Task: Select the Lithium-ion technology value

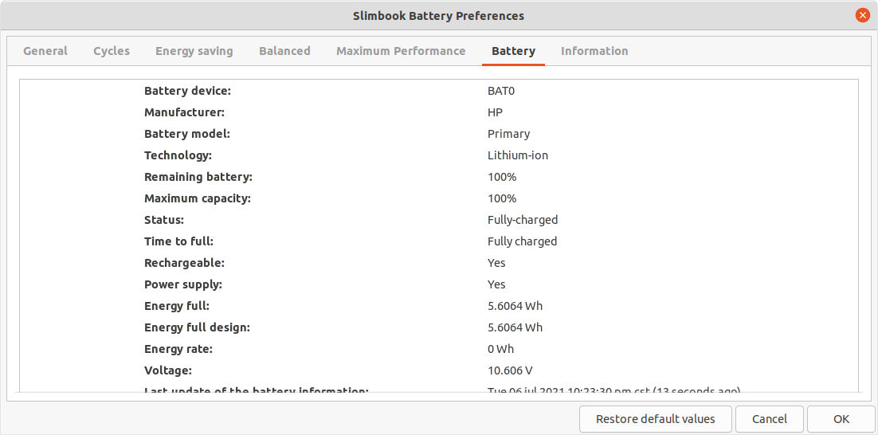Action: (x=518, y=155)
